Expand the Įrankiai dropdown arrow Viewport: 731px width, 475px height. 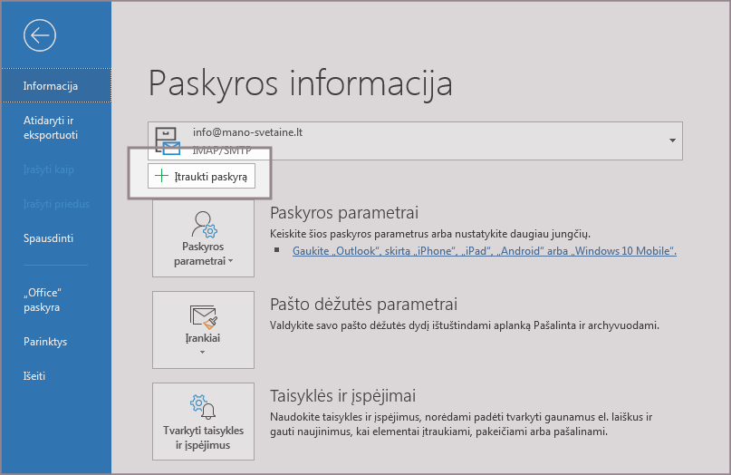tap(203, 352)
